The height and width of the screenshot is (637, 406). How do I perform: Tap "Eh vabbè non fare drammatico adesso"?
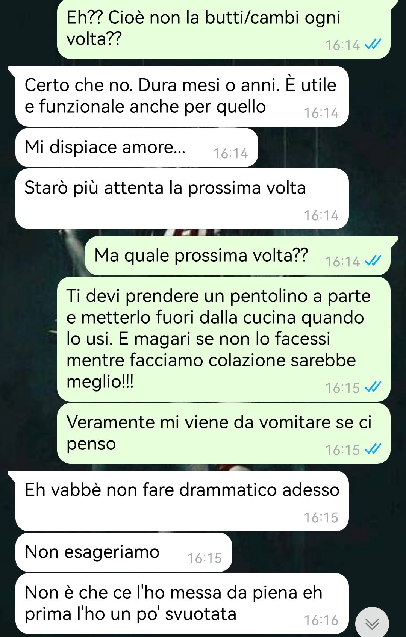[x=182, y=501]
